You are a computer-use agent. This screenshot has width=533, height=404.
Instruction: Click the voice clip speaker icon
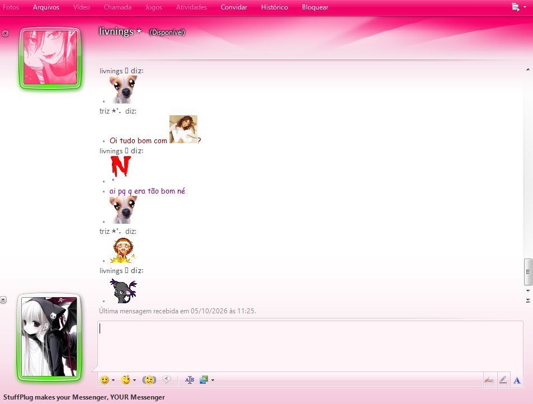click(166, 379)
